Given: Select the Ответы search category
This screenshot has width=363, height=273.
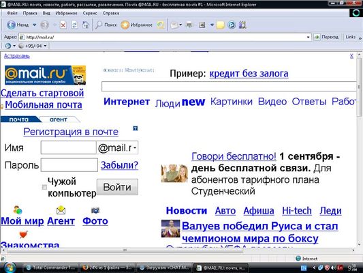Looking at the screenshot, I should coord(309,102).
